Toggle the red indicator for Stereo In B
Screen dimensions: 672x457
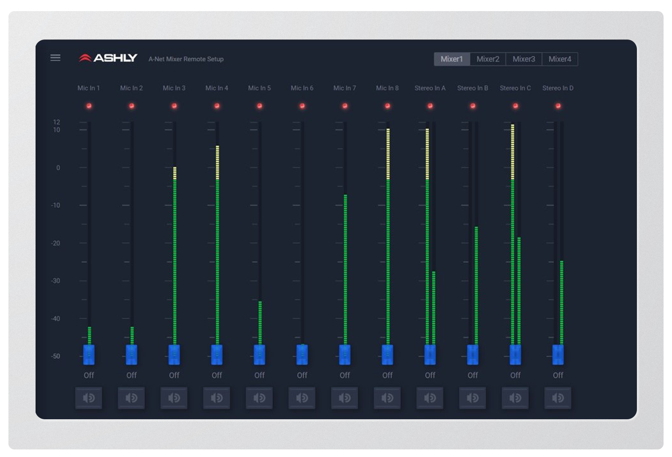473,106
